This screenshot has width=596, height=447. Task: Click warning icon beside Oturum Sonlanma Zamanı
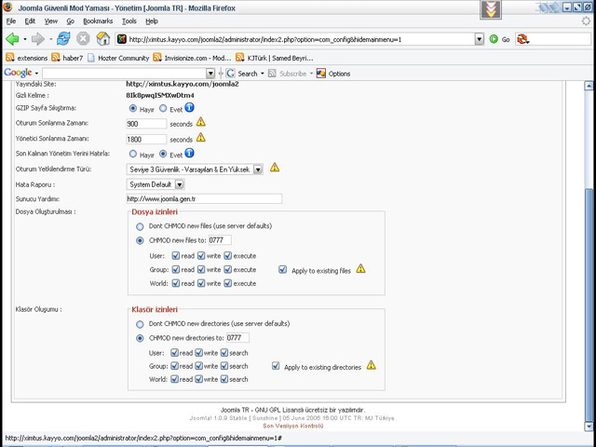click(201, 122)
